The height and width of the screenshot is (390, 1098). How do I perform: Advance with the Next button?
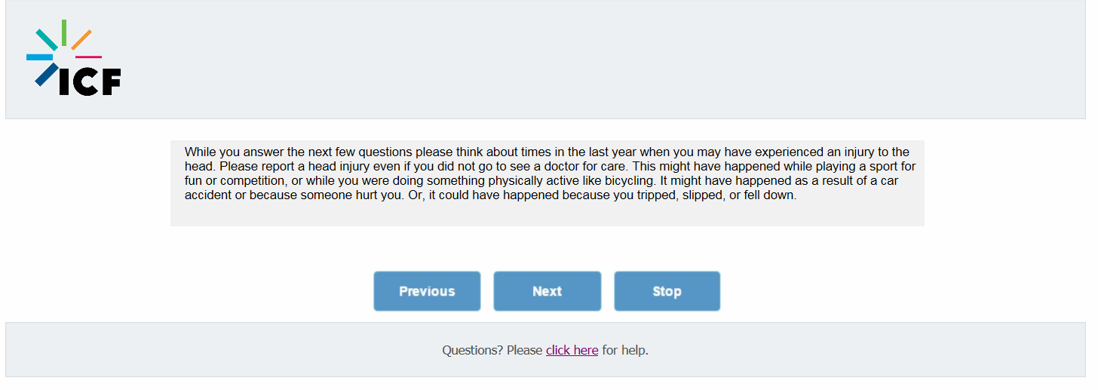547,291
